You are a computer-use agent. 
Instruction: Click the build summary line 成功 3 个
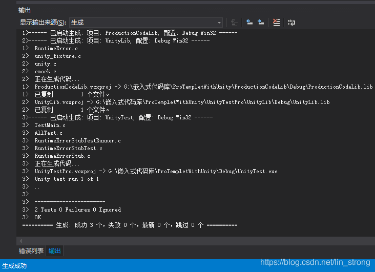[x=130, y=225]
